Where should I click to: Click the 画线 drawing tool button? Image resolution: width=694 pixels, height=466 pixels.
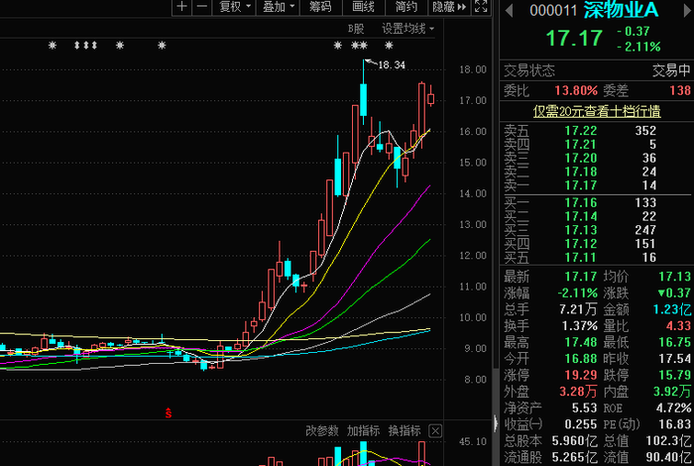pyautogui.click(x=363, y=7)
